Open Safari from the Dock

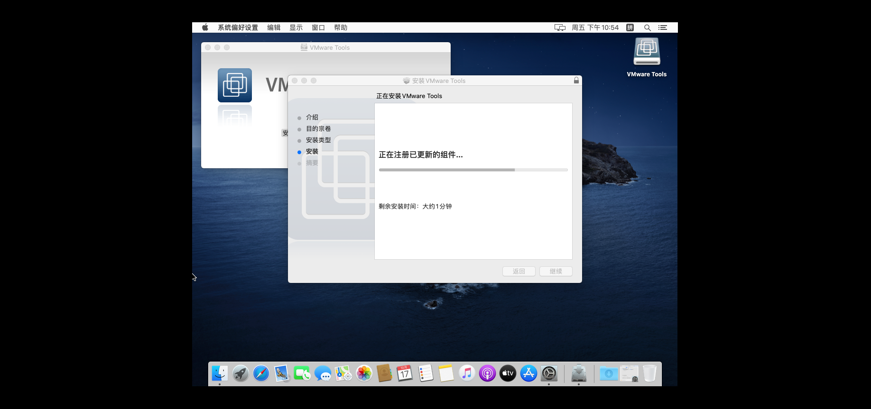pos(261,373)
